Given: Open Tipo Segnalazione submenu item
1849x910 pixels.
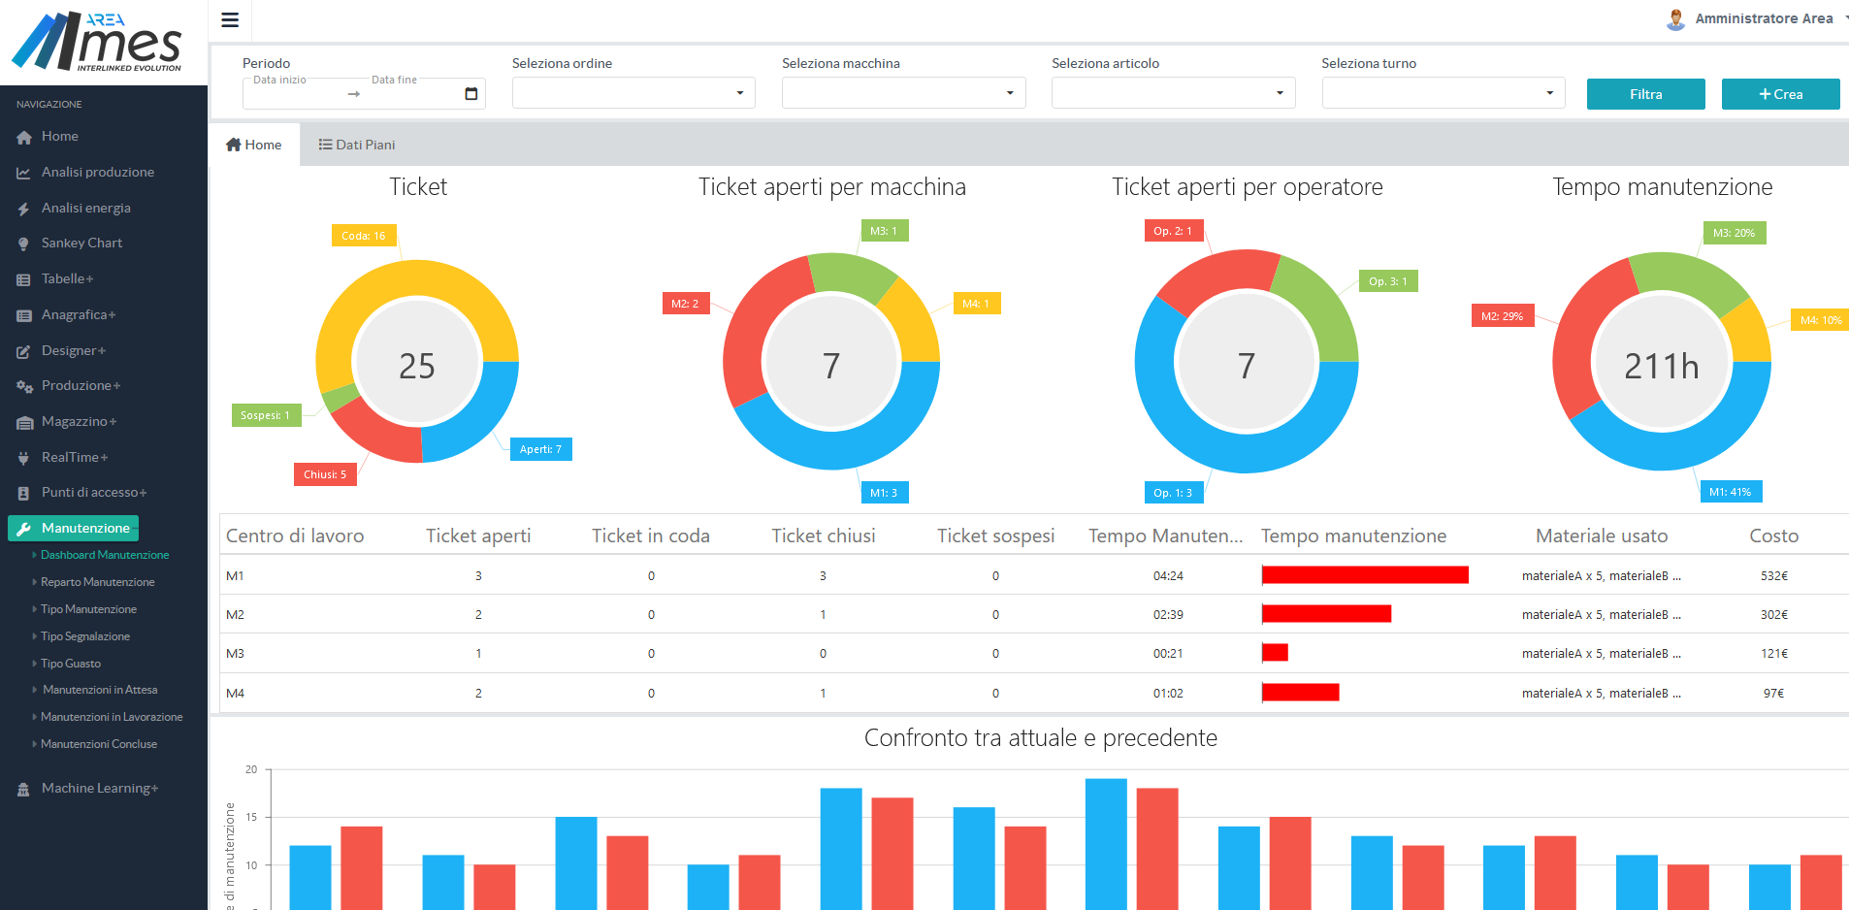Looking at the screenshot, I should (x=85, y=636).
